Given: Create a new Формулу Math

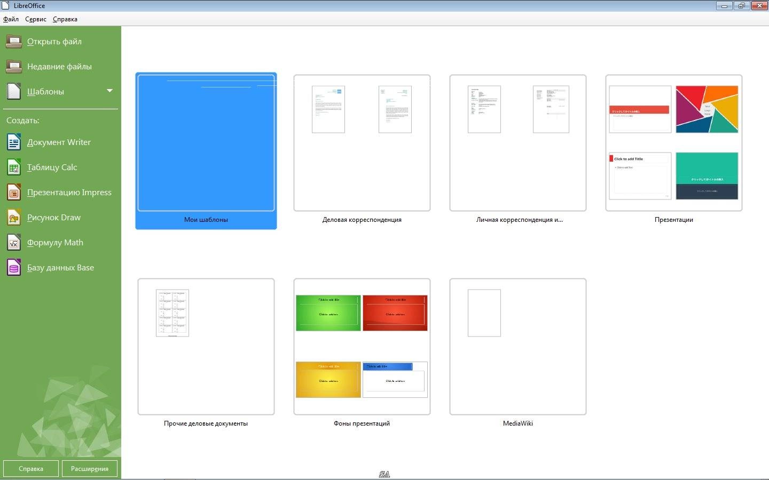Looking at the screenshot, I should pyautogui.click(x=55, y=243).
